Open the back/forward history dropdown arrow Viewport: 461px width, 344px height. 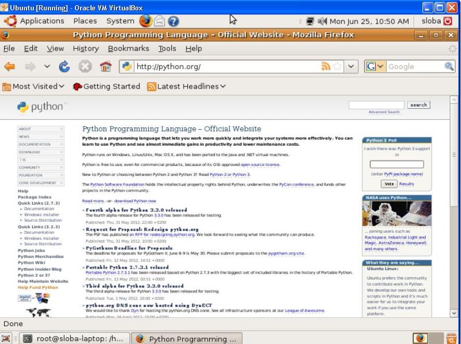point(47,67)
